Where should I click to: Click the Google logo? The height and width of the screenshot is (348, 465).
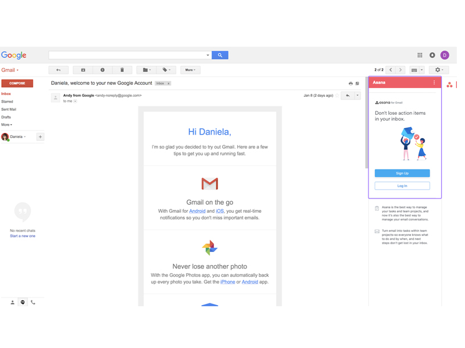pyautogui.click(x=13, y=55)
